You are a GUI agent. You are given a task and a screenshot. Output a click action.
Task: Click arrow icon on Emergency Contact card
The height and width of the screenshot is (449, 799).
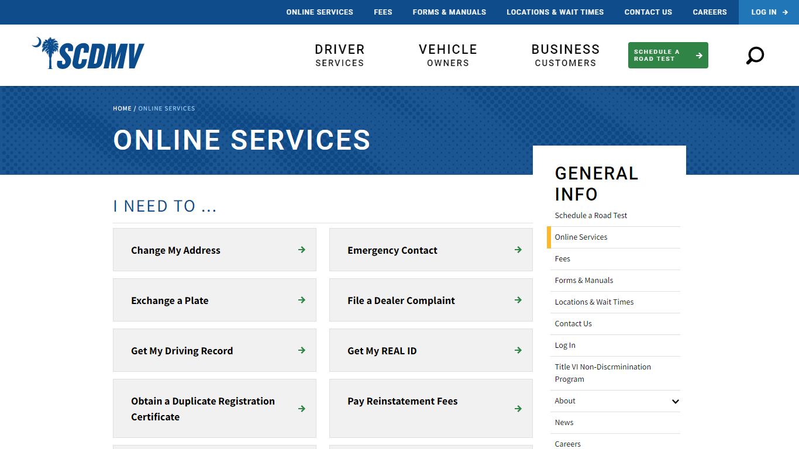(518, 250)
